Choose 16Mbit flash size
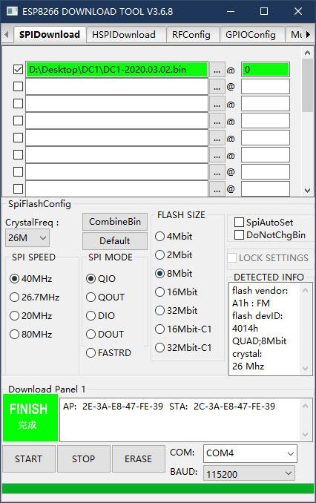The image size is (316, 503). (x=176, y=292)
